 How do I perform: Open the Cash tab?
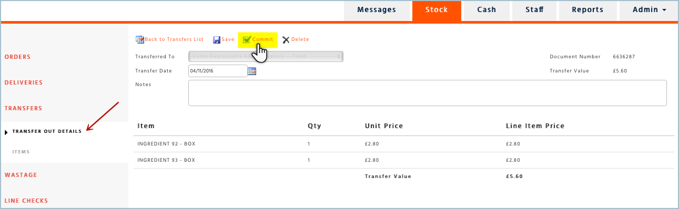pos(487,11)
